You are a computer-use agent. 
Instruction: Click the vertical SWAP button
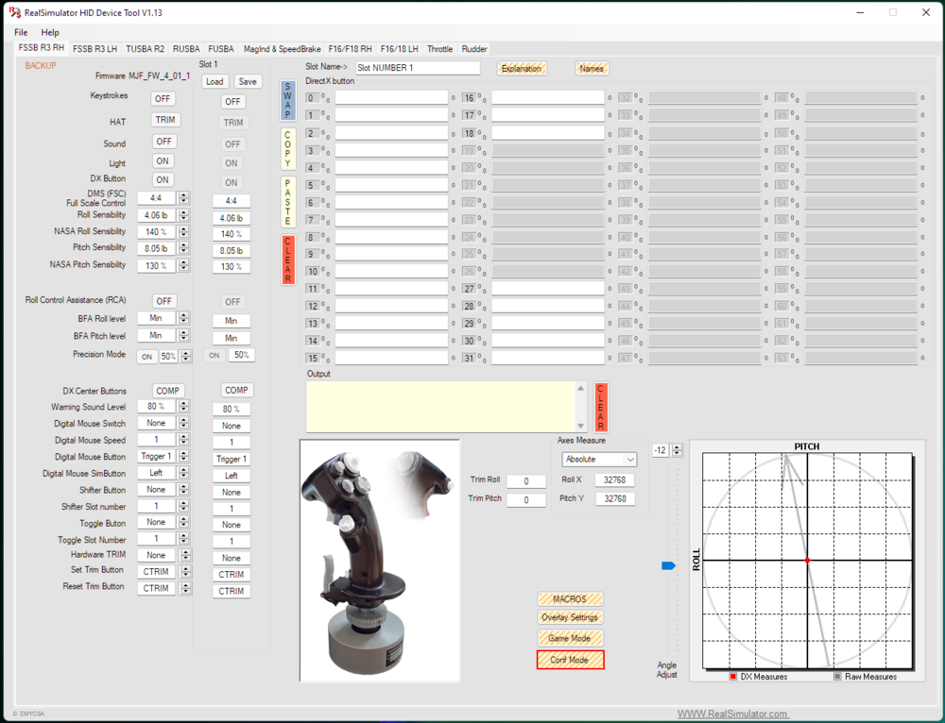[x=288, y=100]
